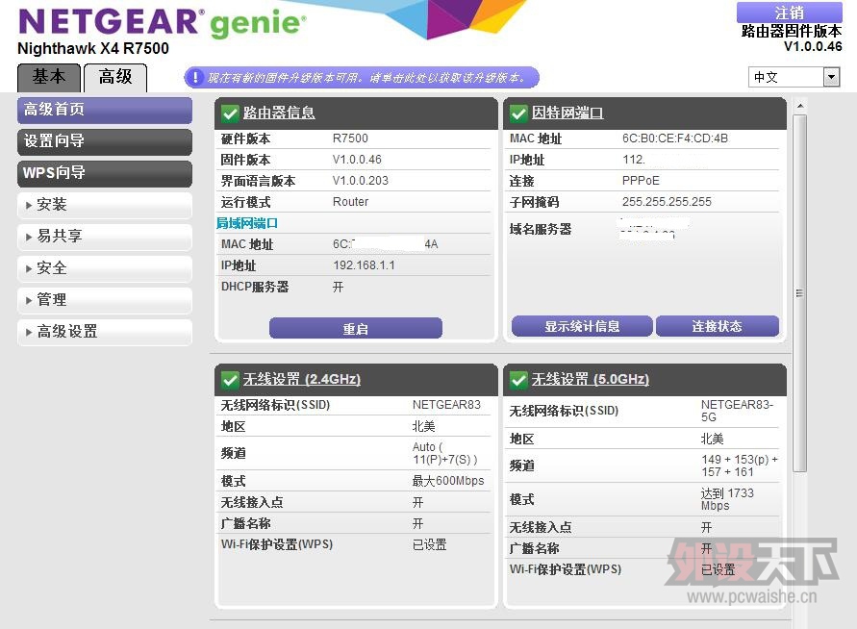Click the R7500 hardware version value
This screenshot has height=629, width=857.
click(x=350, y=138)
